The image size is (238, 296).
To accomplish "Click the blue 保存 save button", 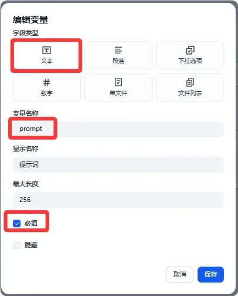I will (x=210, y=274).
